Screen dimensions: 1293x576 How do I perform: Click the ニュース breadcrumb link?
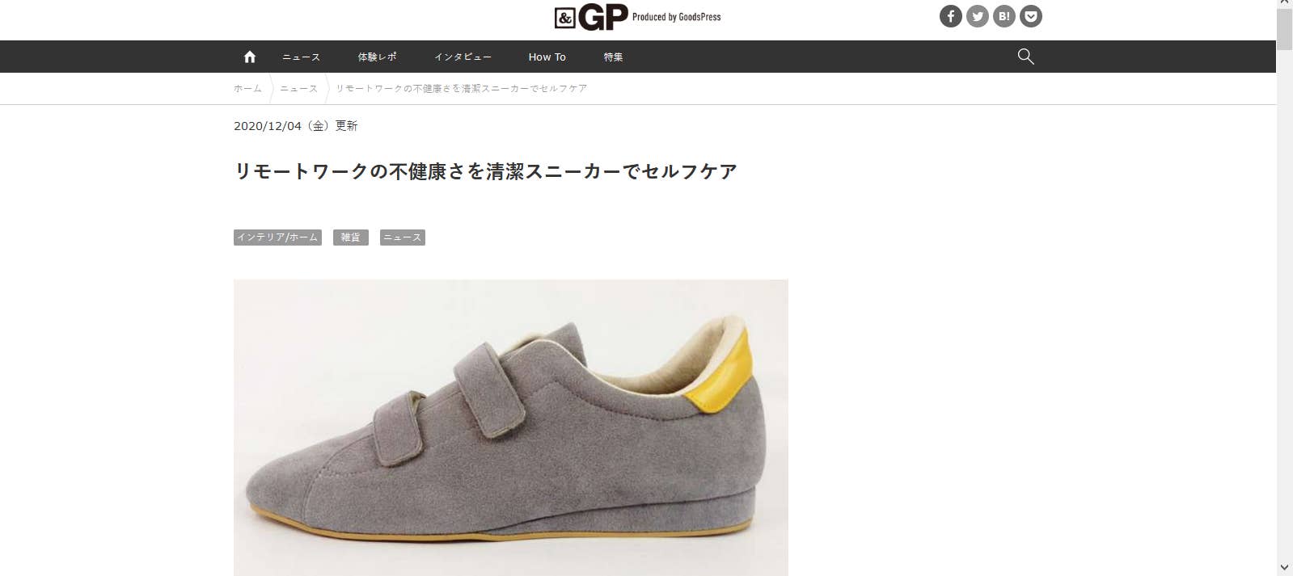(x=298, y=88)
